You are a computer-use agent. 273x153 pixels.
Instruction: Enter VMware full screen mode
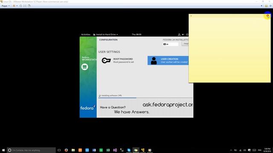tap(25, 6)
